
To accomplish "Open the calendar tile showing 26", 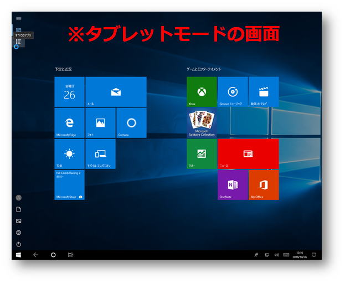I will pyautogui.click(x=69, y=92).
